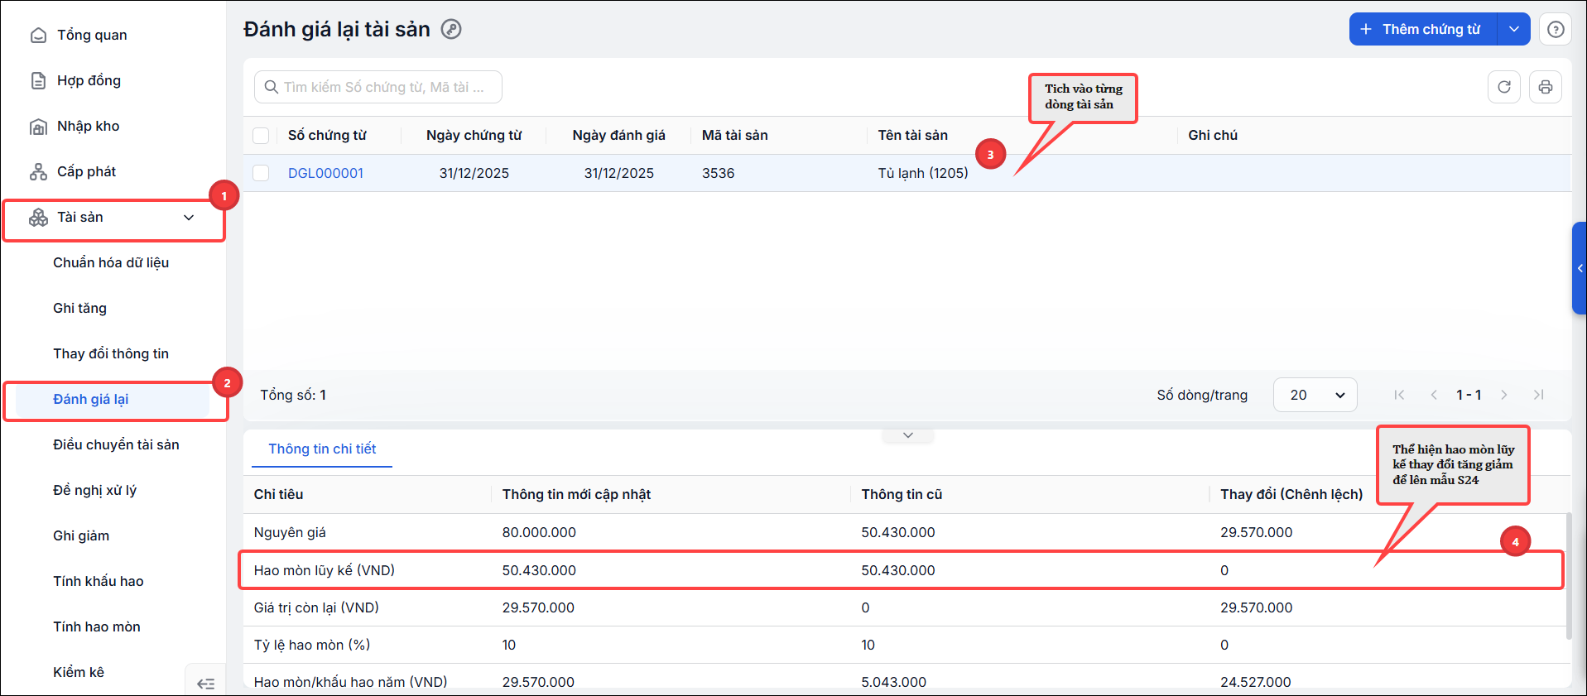
Task: Click new Nguyên giá value 80.000.000
Action: coord(539,532)
